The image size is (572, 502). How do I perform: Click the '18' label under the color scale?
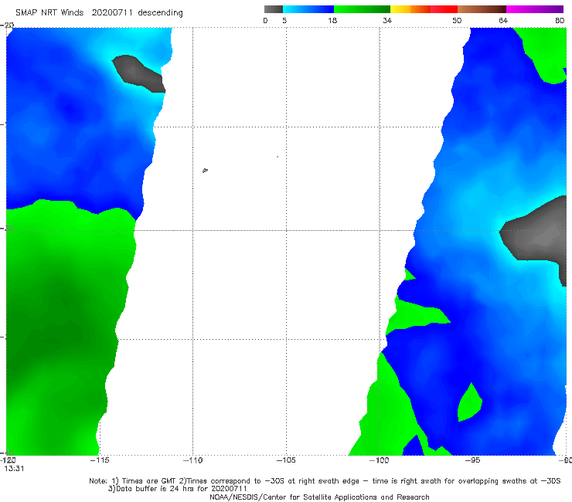(x=332, y=20)
